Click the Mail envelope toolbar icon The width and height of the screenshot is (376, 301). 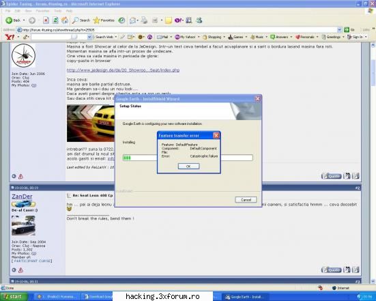[x=132, y=20]
